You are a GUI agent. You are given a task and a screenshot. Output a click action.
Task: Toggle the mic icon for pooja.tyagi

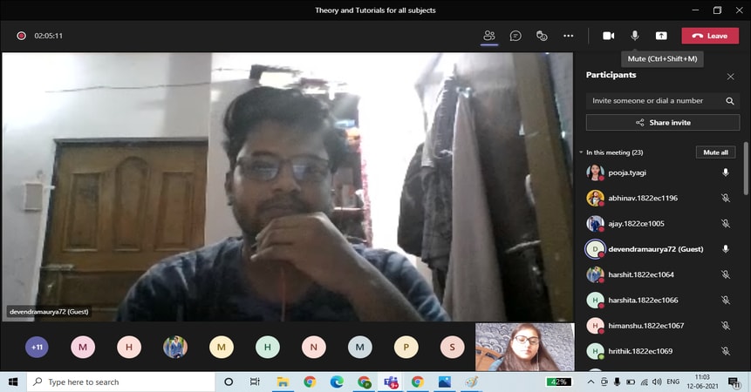click(725, 172)
